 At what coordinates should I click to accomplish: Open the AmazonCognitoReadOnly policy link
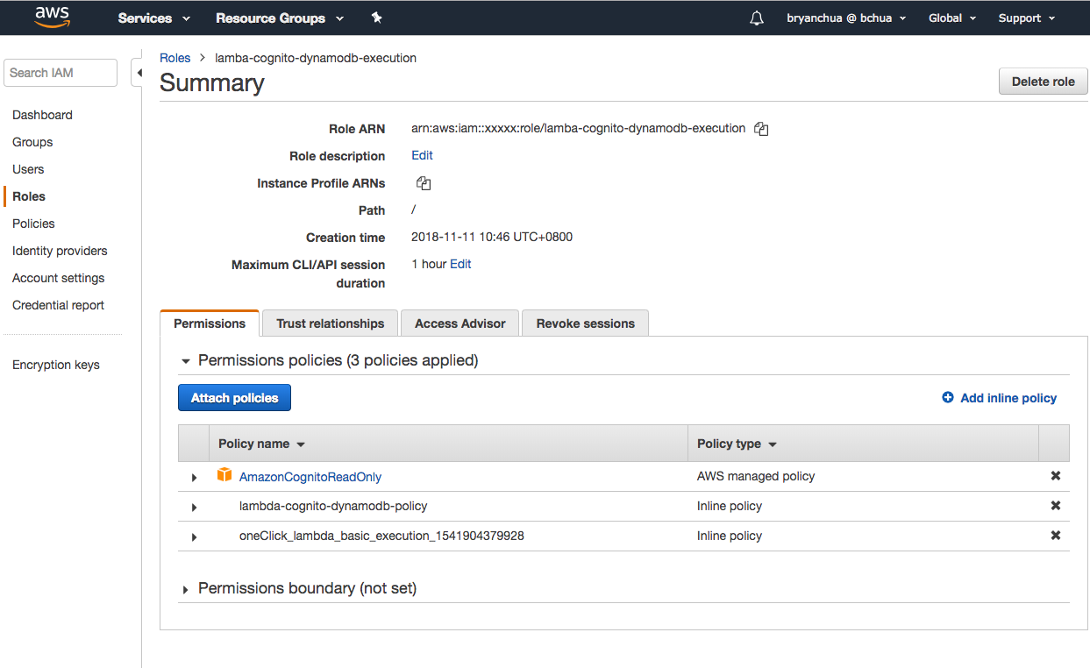310,477
